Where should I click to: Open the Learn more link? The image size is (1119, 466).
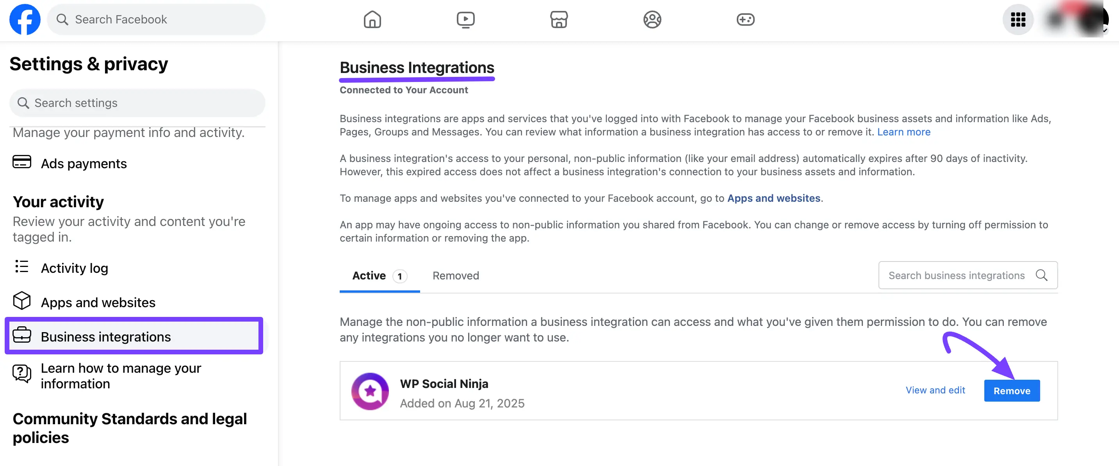click(x=903, y=132)
